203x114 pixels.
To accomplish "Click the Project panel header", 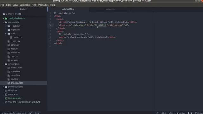I will coord(23,9).
